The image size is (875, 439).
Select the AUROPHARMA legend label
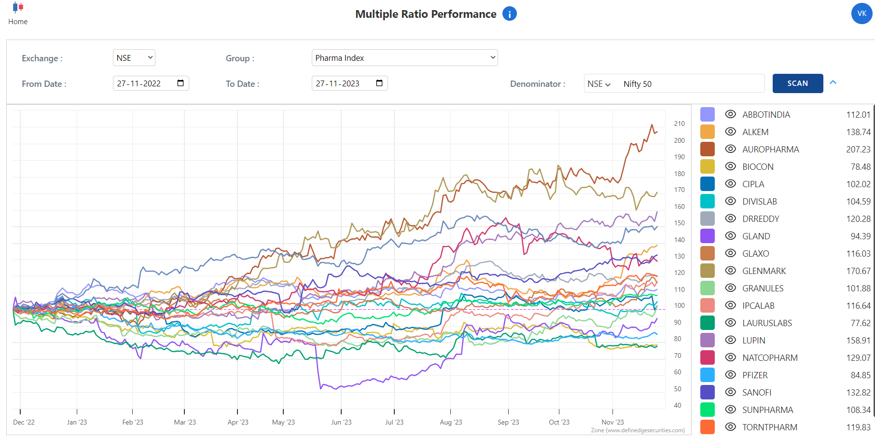tap(771, 150)
